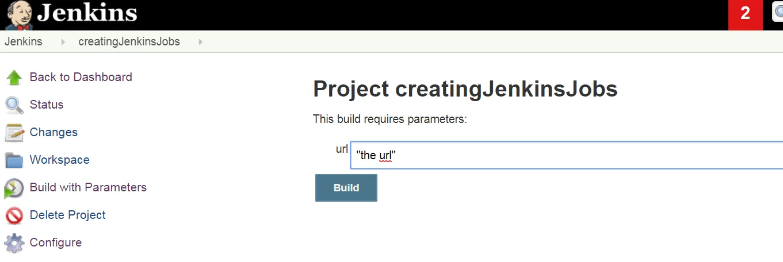This screenshot has width=783, height=262.
Task: Click the green Back to Dashboard arrow icon
Action: (x=14, y=78)
